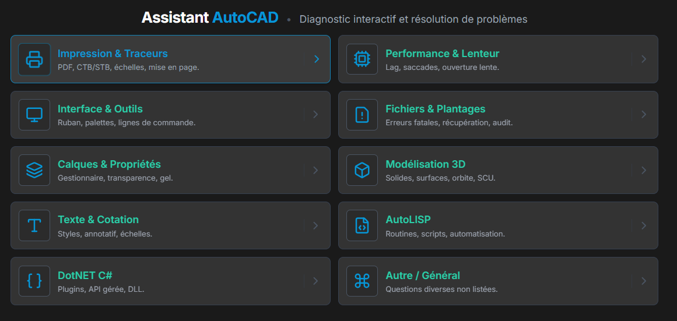Viewport: 677px width, 321px height.
Task: Click the printer icon for Impression & Traceurs
Action: pyautogui.click(x=34, y=59)
